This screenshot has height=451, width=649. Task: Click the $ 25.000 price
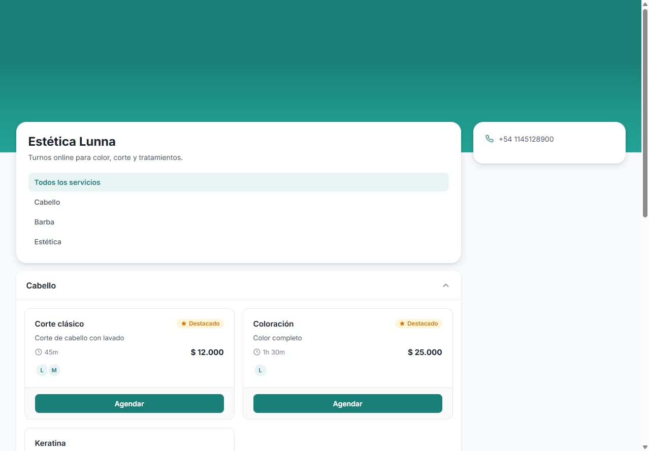[425, 352]
